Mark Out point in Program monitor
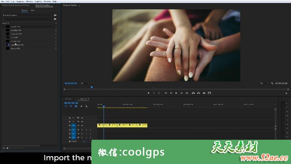Screen dimensions: 291x164 click(x=159, y=93)
